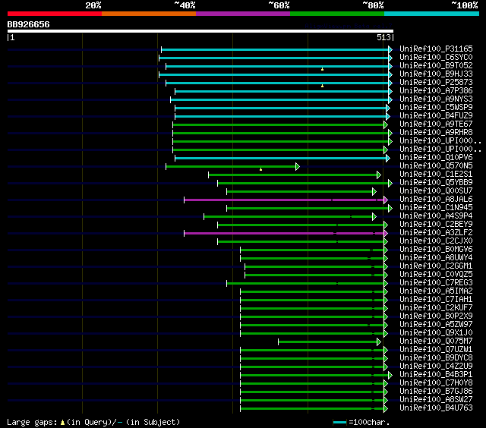Image resolution: width=486 pixels, height=428 pixels.
Task: Click the UniRef100_Q075M7 label
Action: pyautogui.click(x=436, y=341)
